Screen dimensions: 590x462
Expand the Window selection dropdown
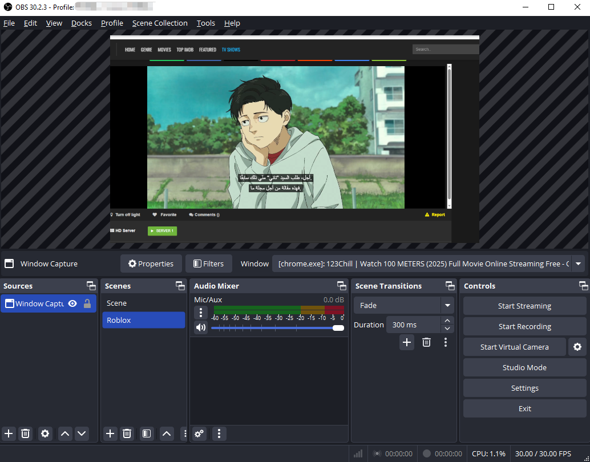579,264
